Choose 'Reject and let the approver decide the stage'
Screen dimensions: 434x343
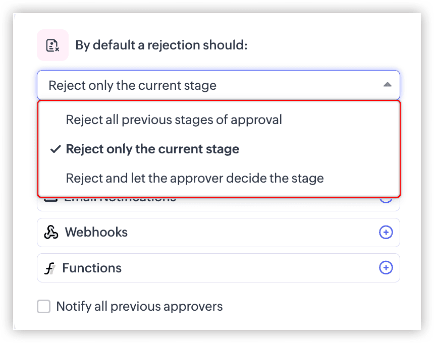click(x=195, y=178)
